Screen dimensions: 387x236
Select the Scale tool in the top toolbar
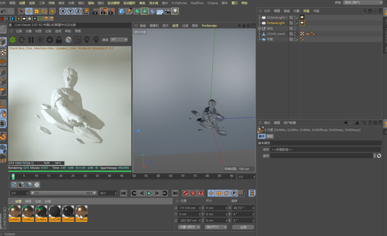click(37, 11)
